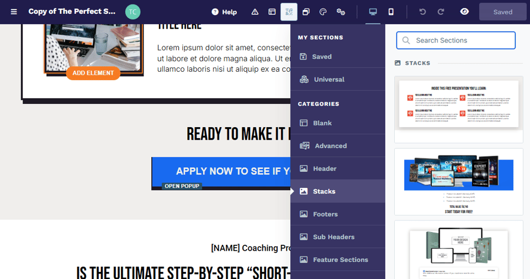The image size is (530, 279).
Task: Open Saved under My Sections
Action: (338, 56)
